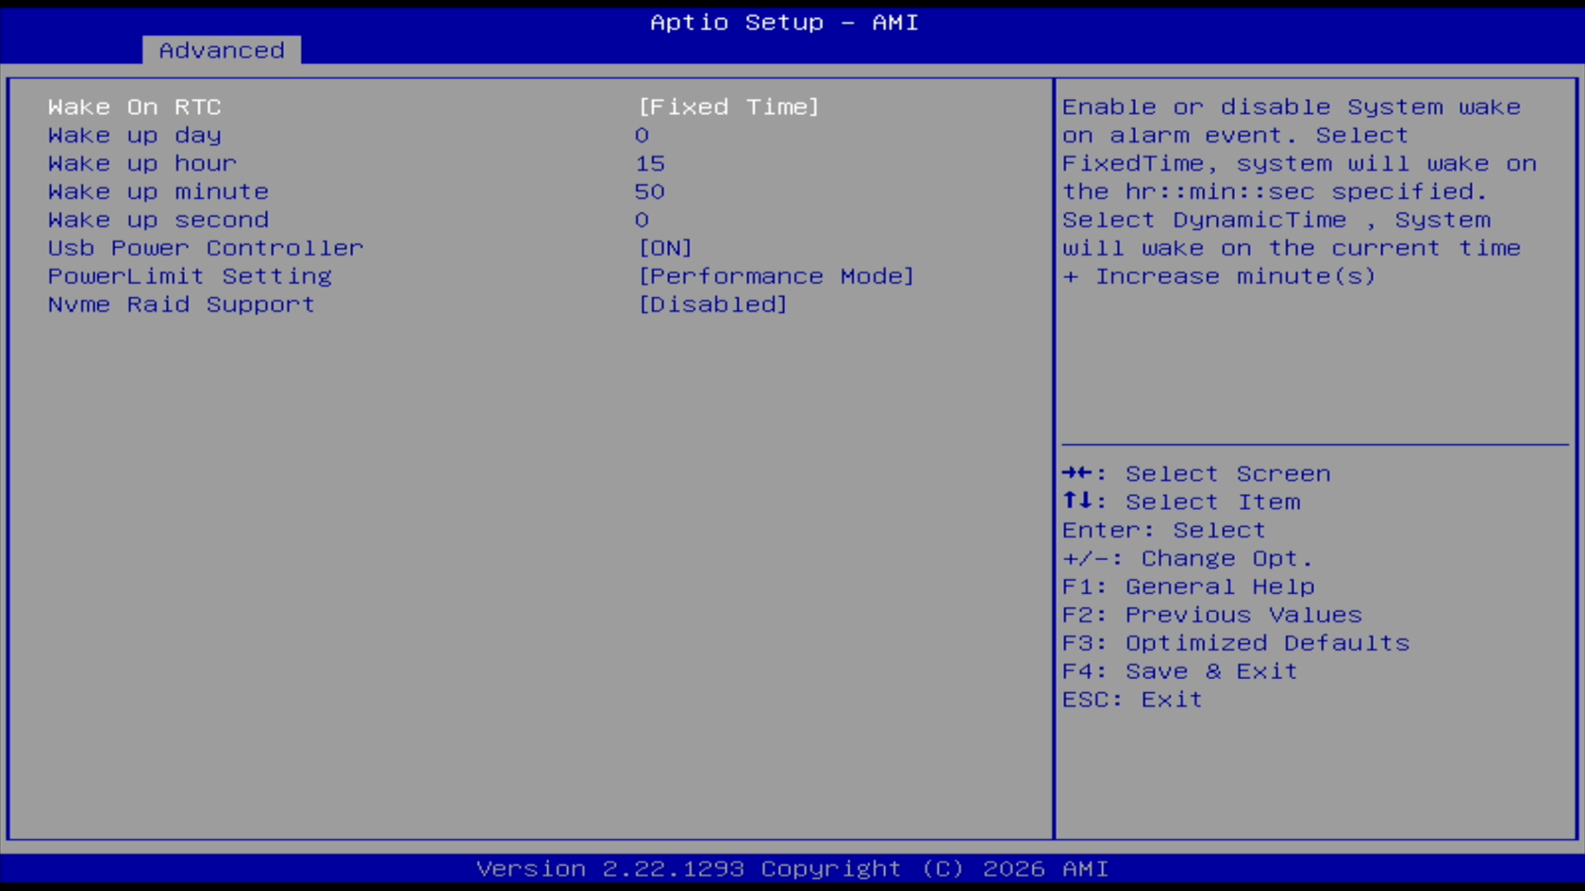Image resolution: width=1585 pixels, height=891 pixels.
Task: Open the Advanced tab
Action: point(222,50)
